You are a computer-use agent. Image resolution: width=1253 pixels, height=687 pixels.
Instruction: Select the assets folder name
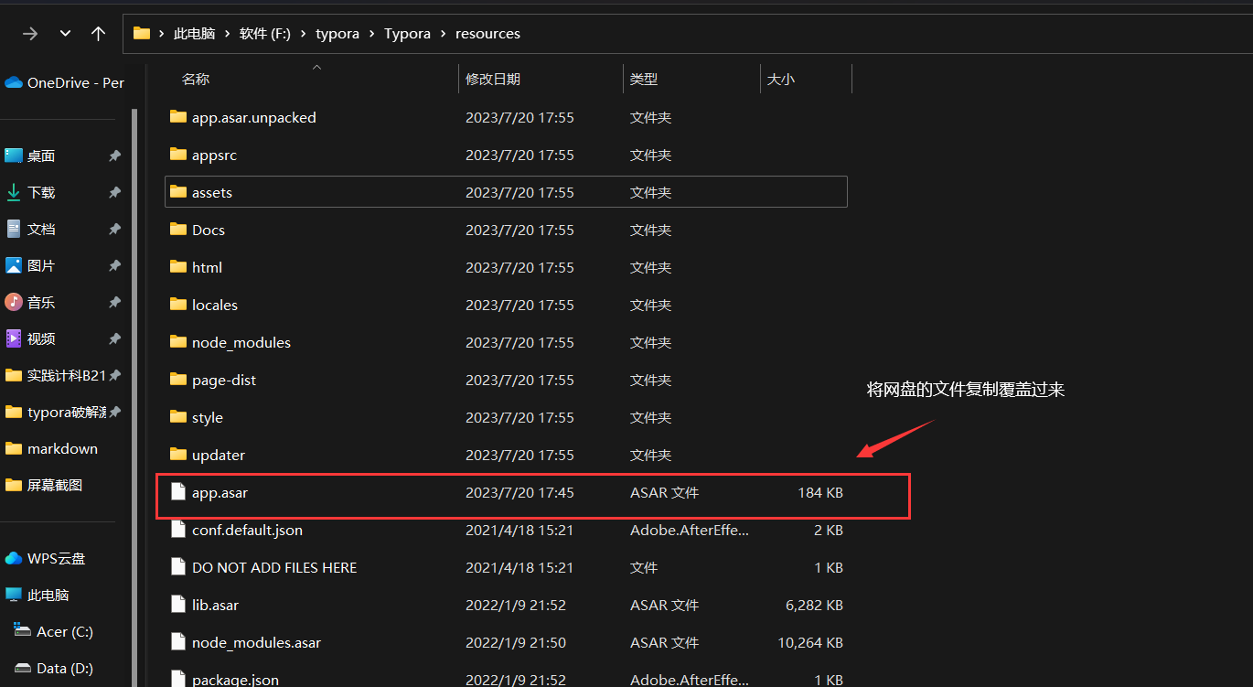point(212,192)
